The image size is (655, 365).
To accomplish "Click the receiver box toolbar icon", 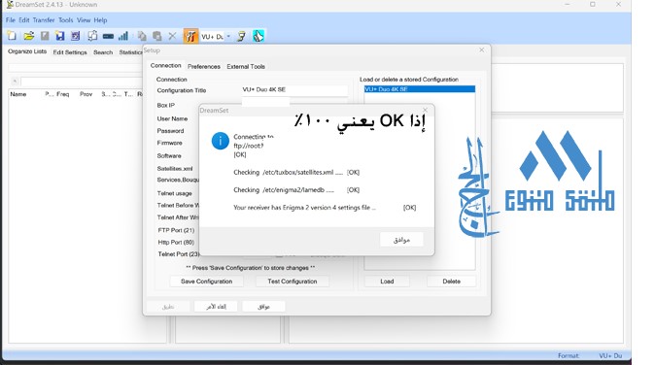I will coord(108,36).
